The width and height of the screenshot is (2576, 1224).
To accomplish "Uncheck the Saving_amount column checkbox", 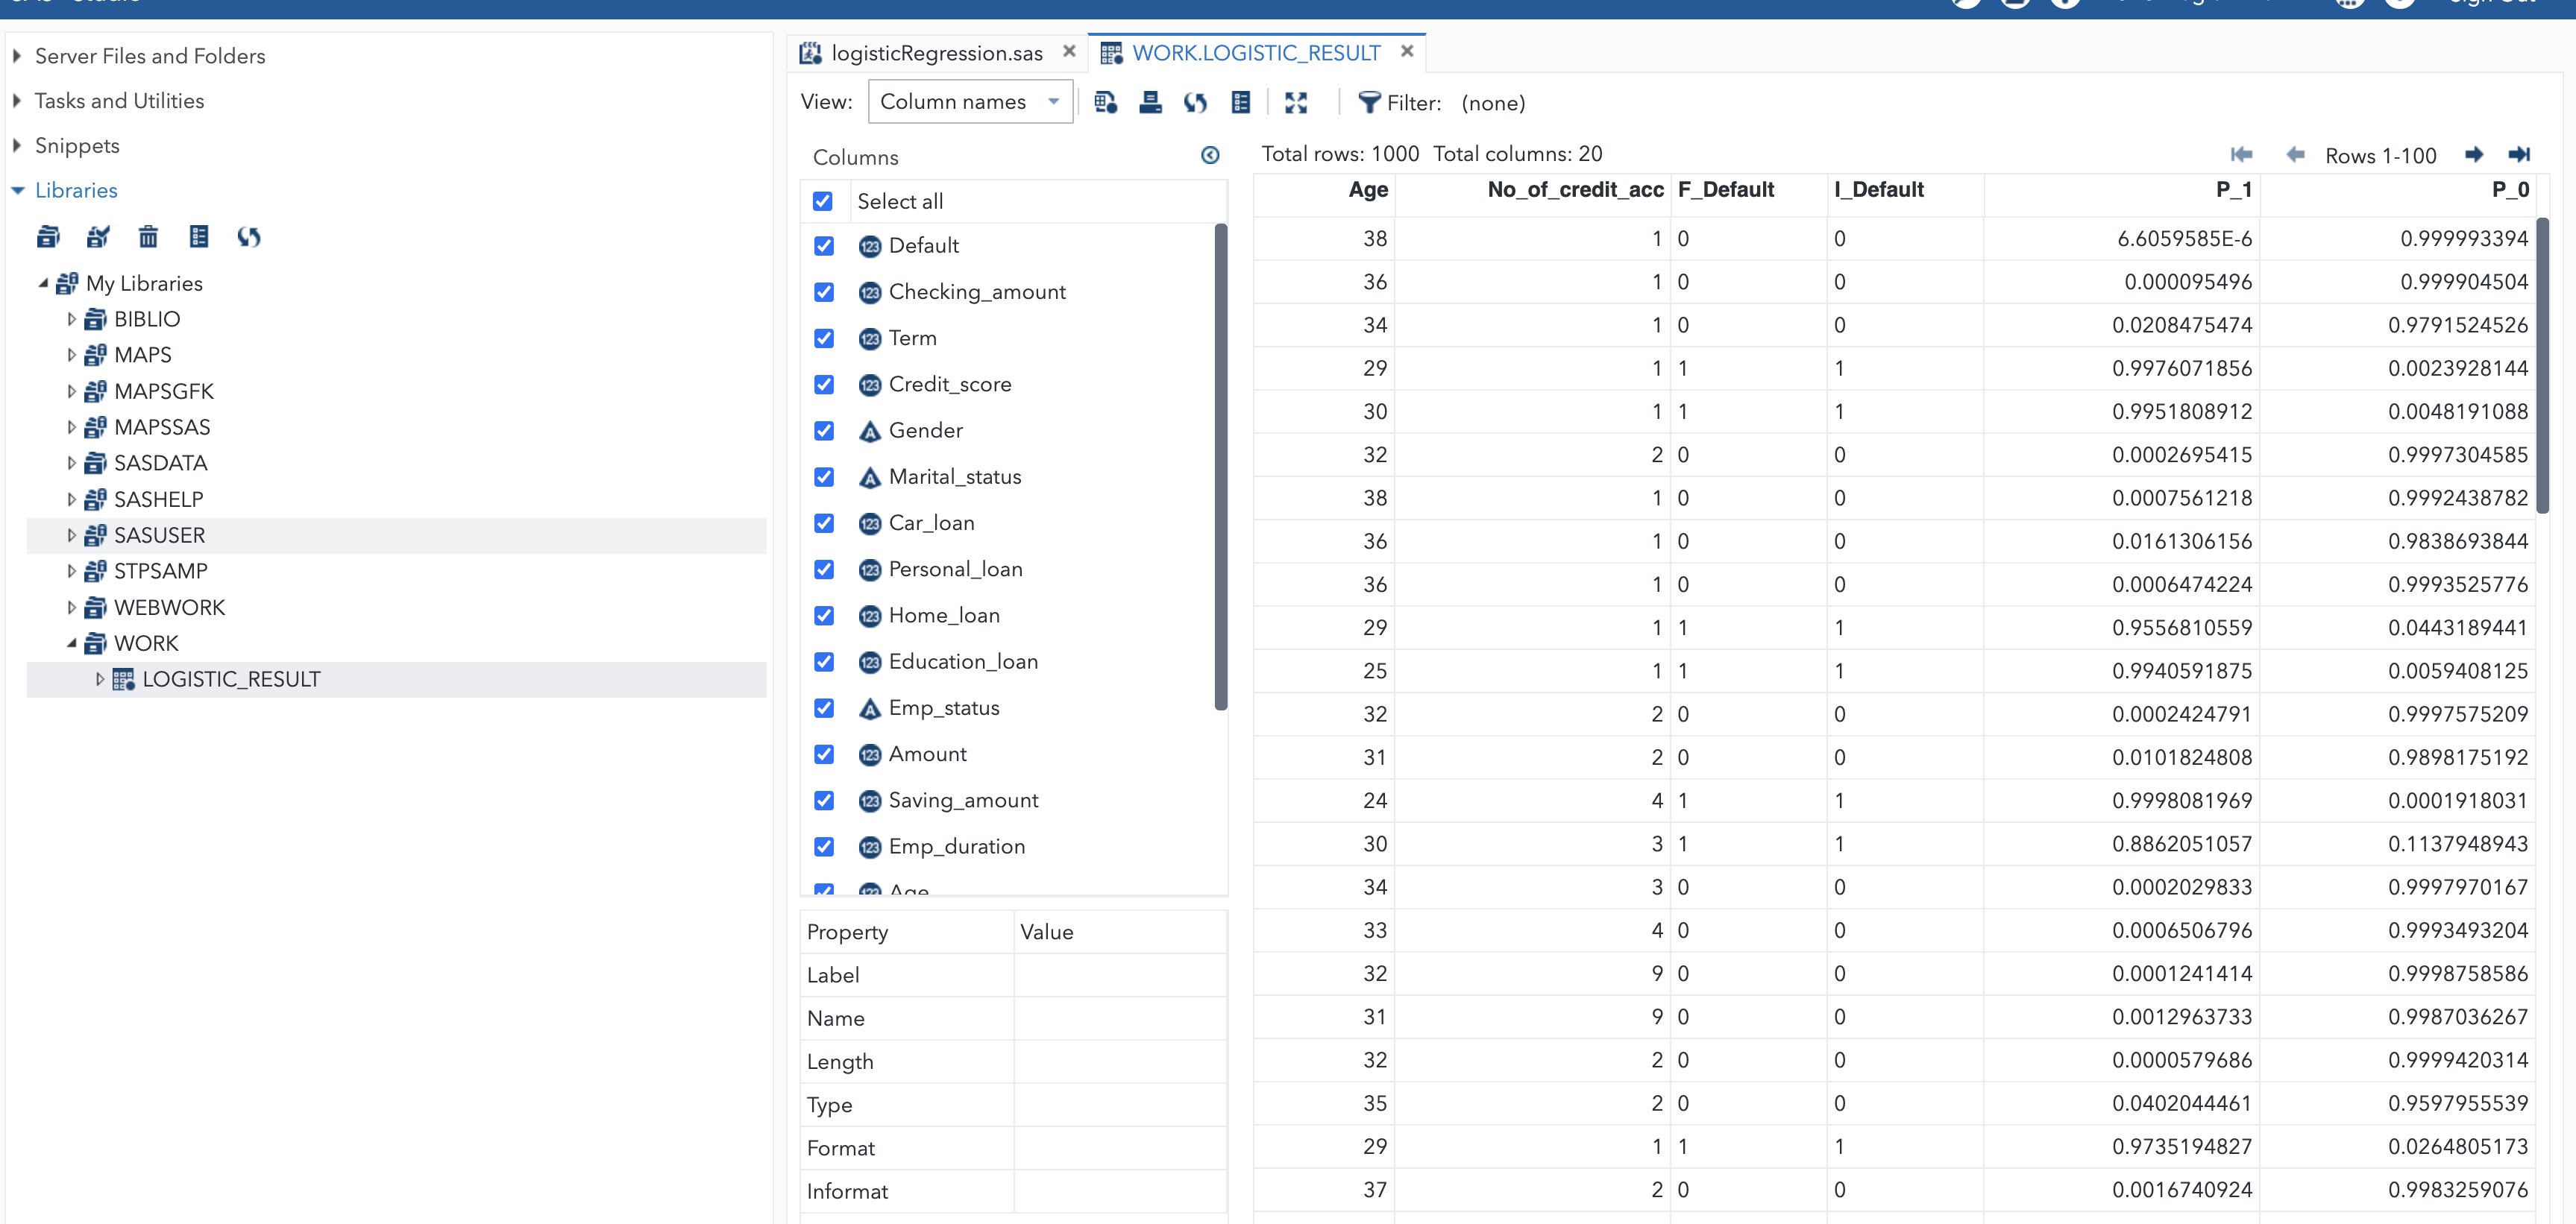I will point(824,801).
